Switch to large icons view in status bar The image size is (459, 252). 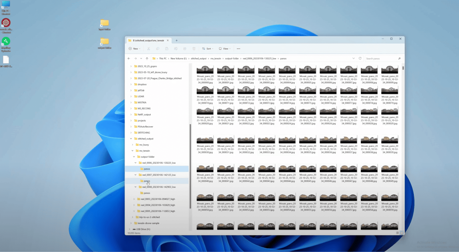click(x=402, y=233)
